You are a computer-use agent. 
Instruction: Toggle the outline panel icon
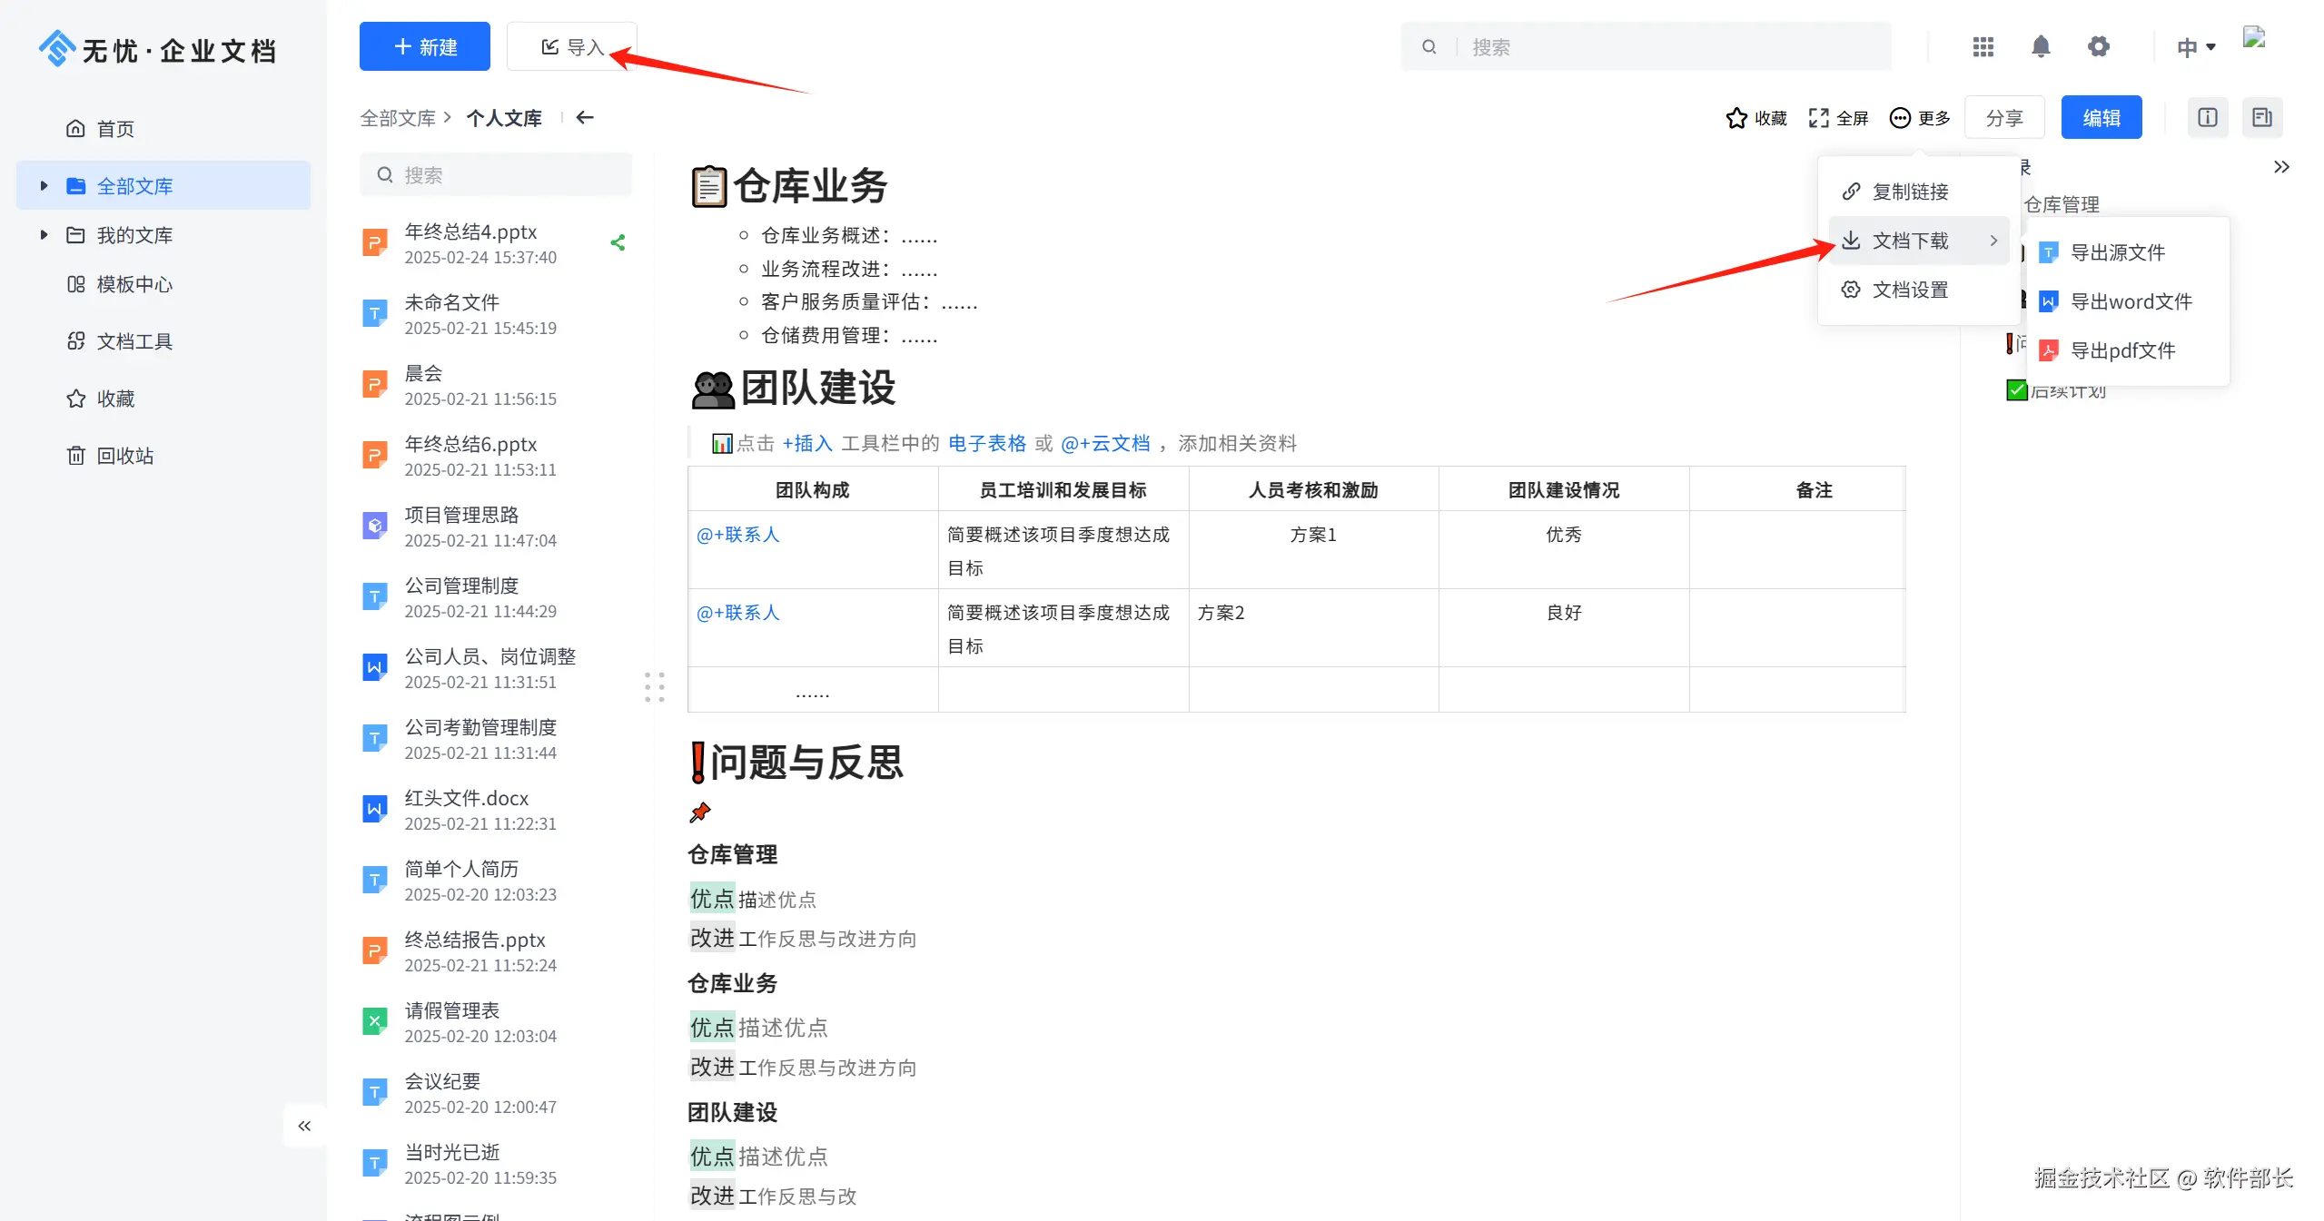pos(2261,117)
